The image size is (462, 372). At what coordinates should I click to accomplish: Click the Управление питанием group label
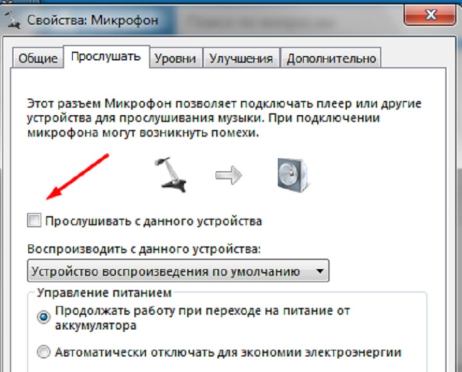104,293
